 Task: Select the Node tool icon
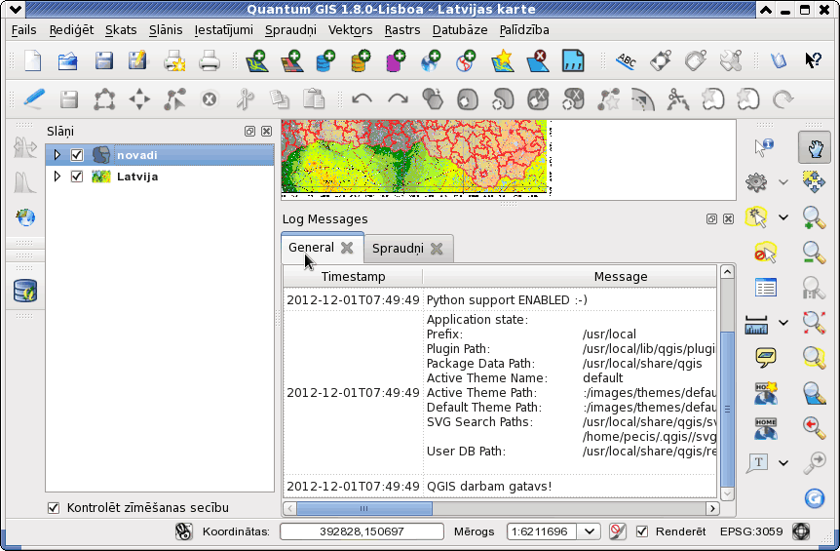tap(174, 99)
